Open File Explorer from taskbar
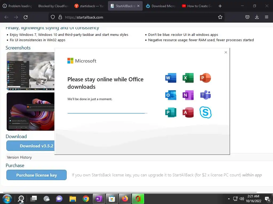This screenshot has width=273, height=204. pyautogui.click(x=73, y=199)
